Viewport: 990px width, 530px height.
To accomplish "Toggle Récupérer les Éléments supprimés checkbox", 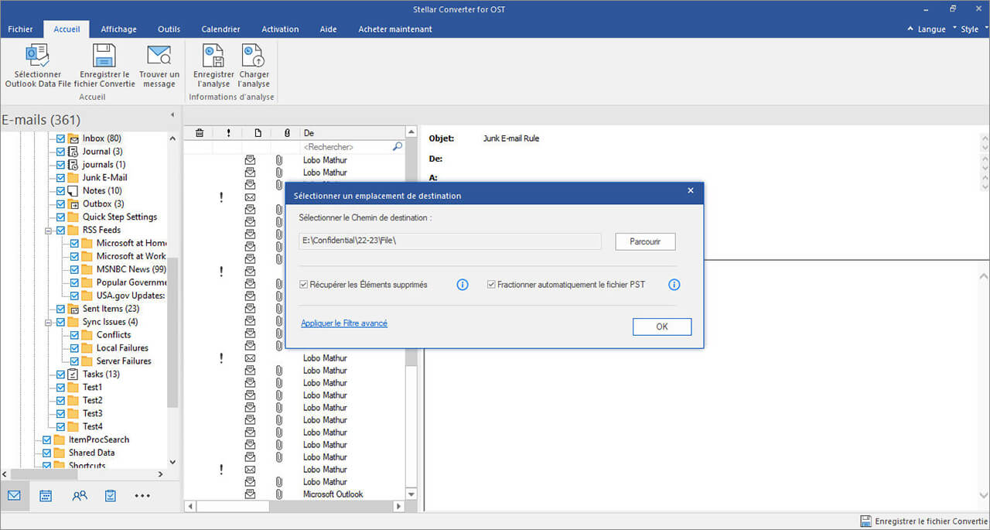I will [x=304, y=285].
